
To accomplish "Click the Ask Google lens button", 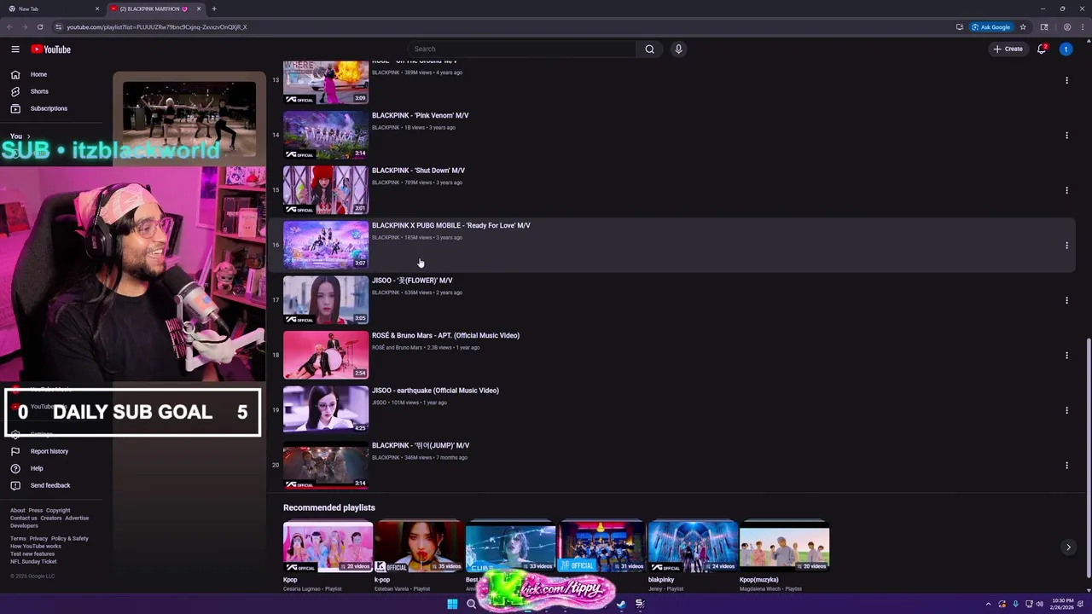I will [990, 26].
